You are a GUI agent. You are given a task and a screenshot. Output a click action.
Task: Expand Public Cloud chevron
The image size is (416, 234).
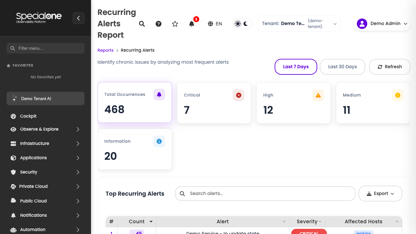coord(78,201)
